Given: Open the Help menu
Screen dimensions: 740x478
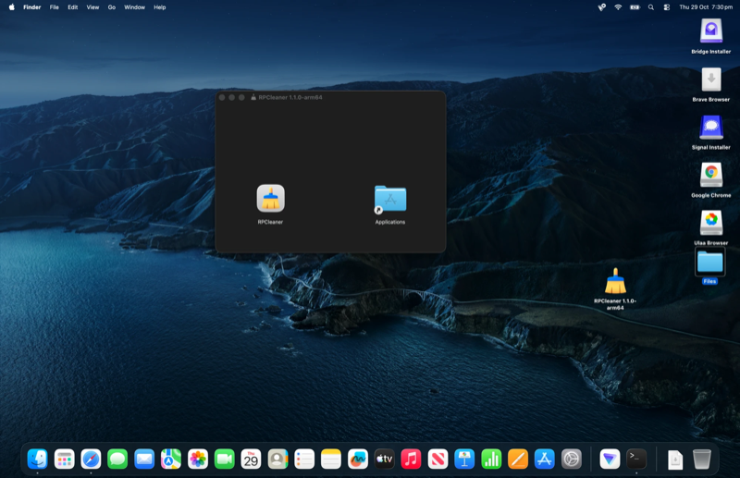Looking at the screenshot, I should [x=159, y=7].
